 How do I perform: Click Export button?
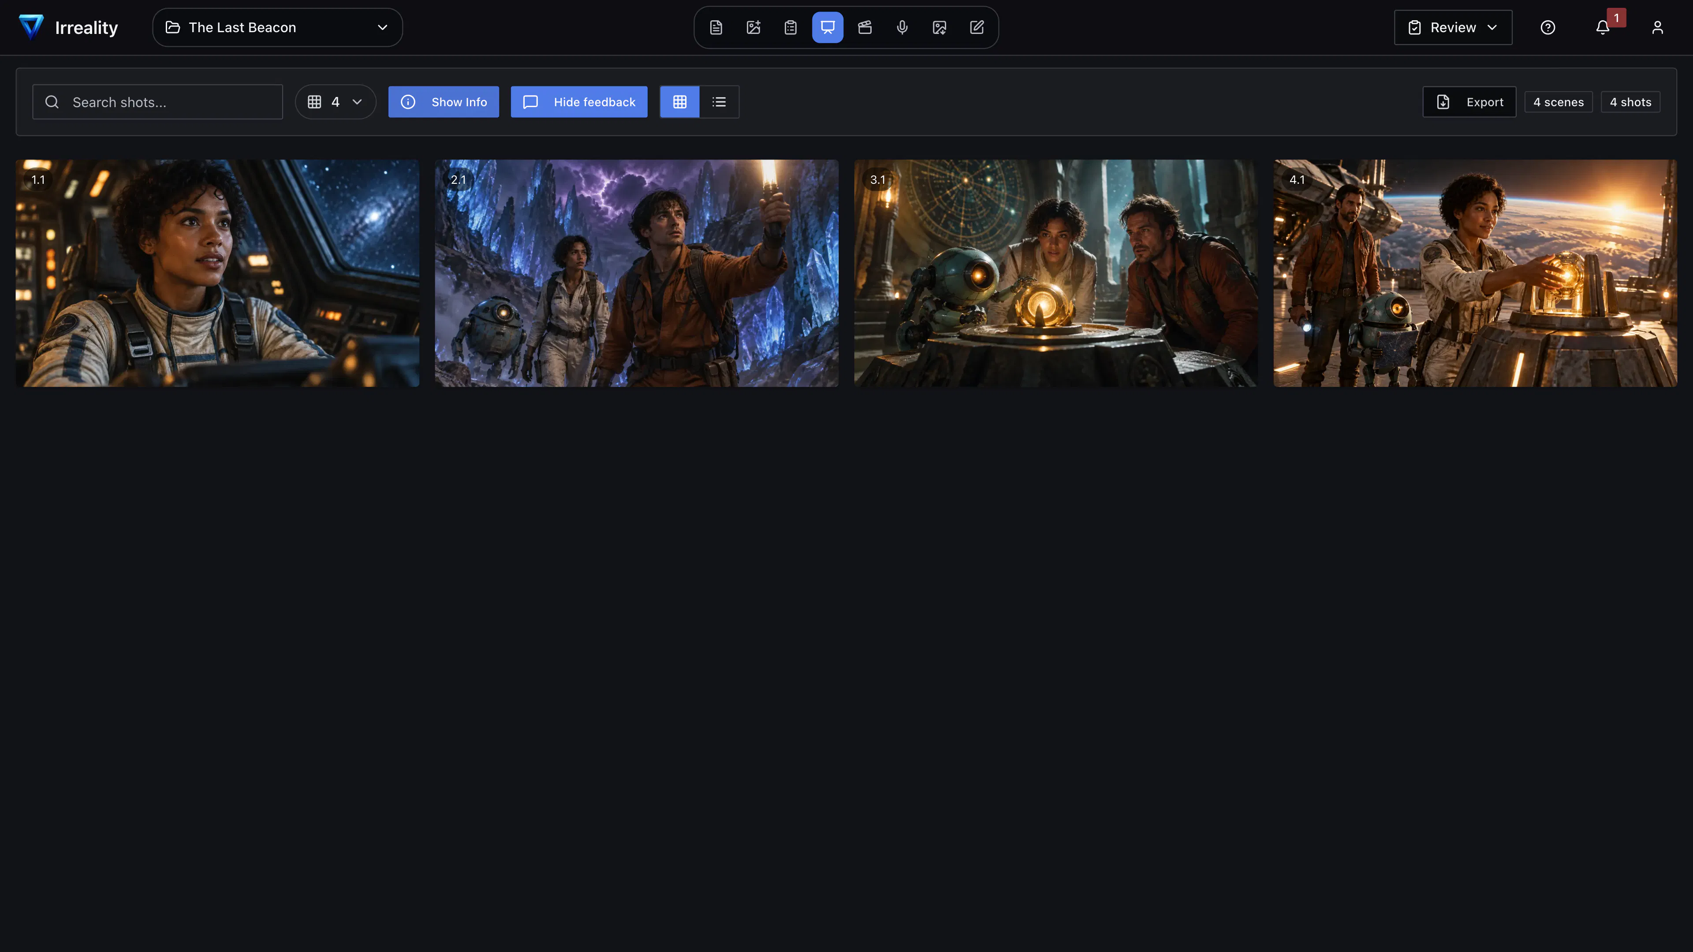click(x=1469, y=102)
